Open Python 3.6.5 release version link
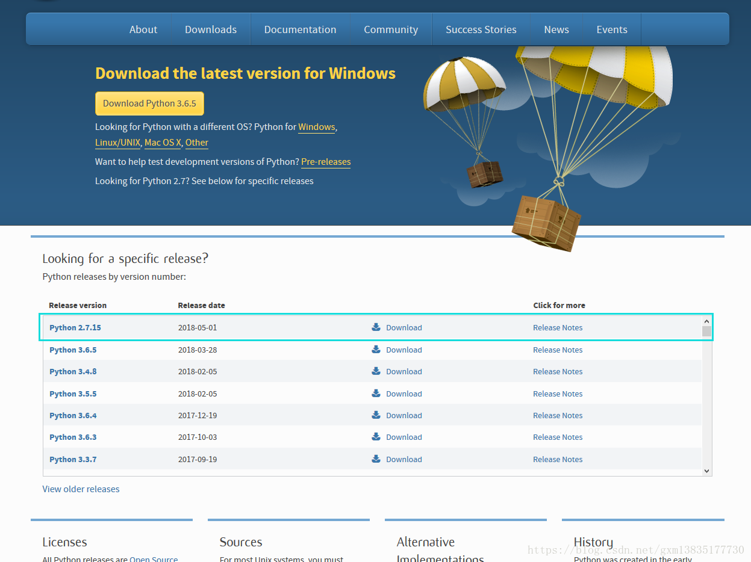Viewport: 751px width, 562px height. point(73,350)
